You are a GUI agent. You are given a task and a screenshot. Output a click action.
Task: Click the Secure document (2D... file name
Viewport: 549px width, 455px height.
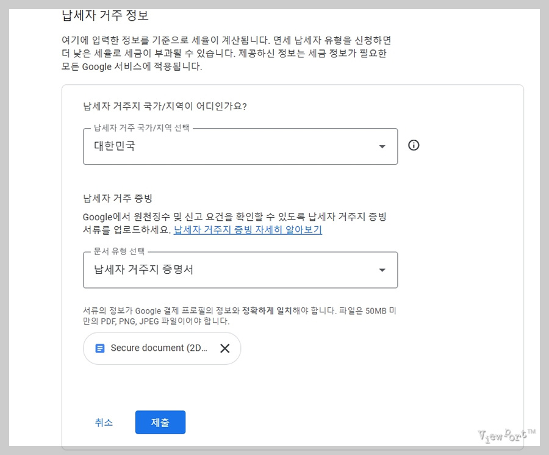click(x=159, y=348)
